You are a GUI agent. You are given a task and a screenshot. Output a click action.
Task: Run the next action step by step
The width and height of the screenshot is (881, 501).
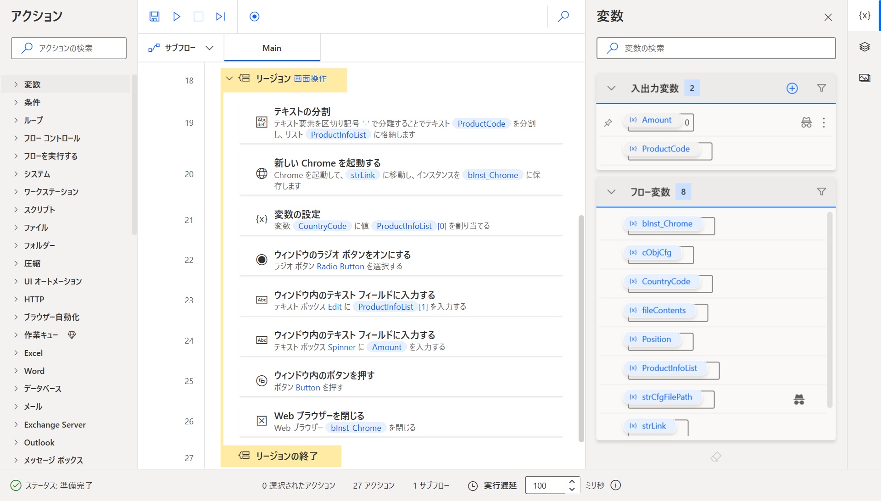(x=221, y=17)
